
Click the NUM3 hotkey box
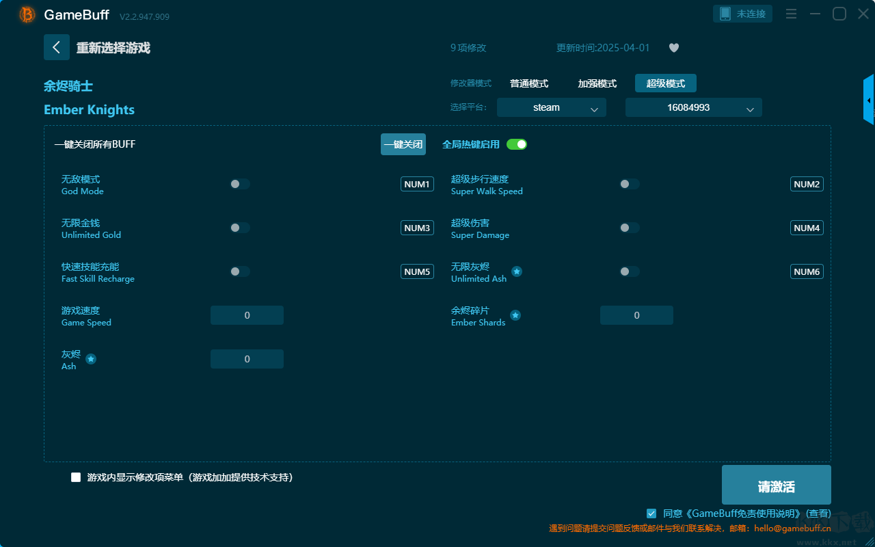pyautogui.click(x=417, y=228)
